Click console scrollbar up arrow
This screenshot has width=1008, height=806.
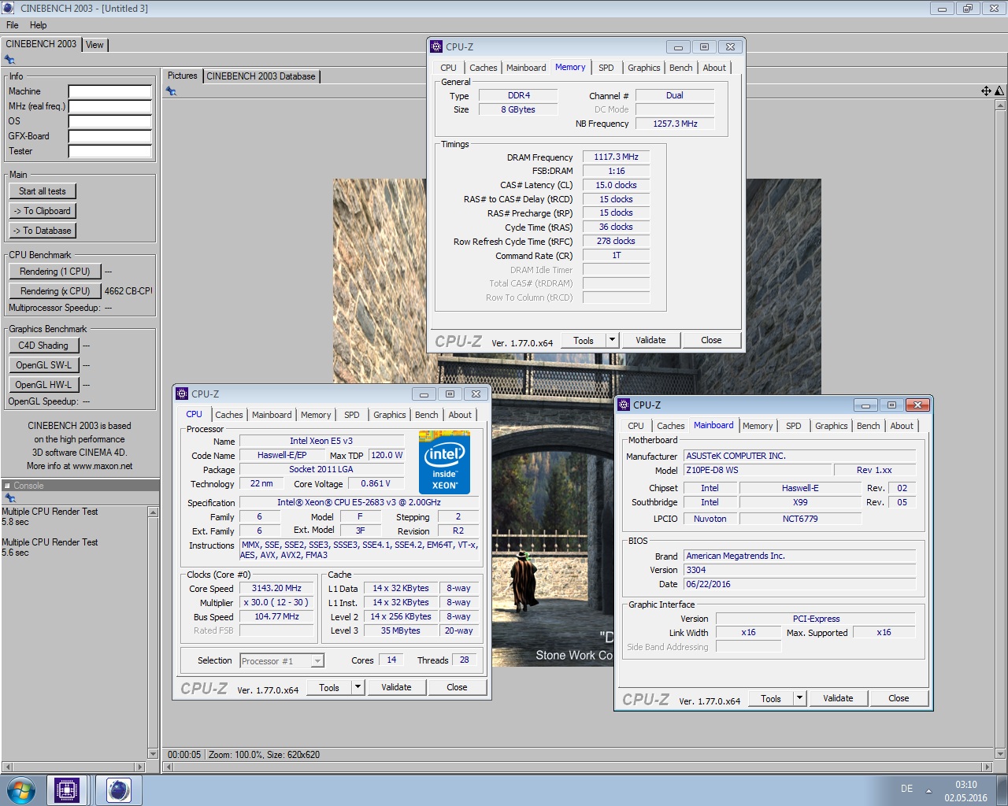point(153,512)
